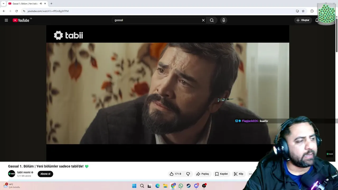Open Steam from the taskbar
This screenshot has width=338, height=190.
[x=189, y=186]
